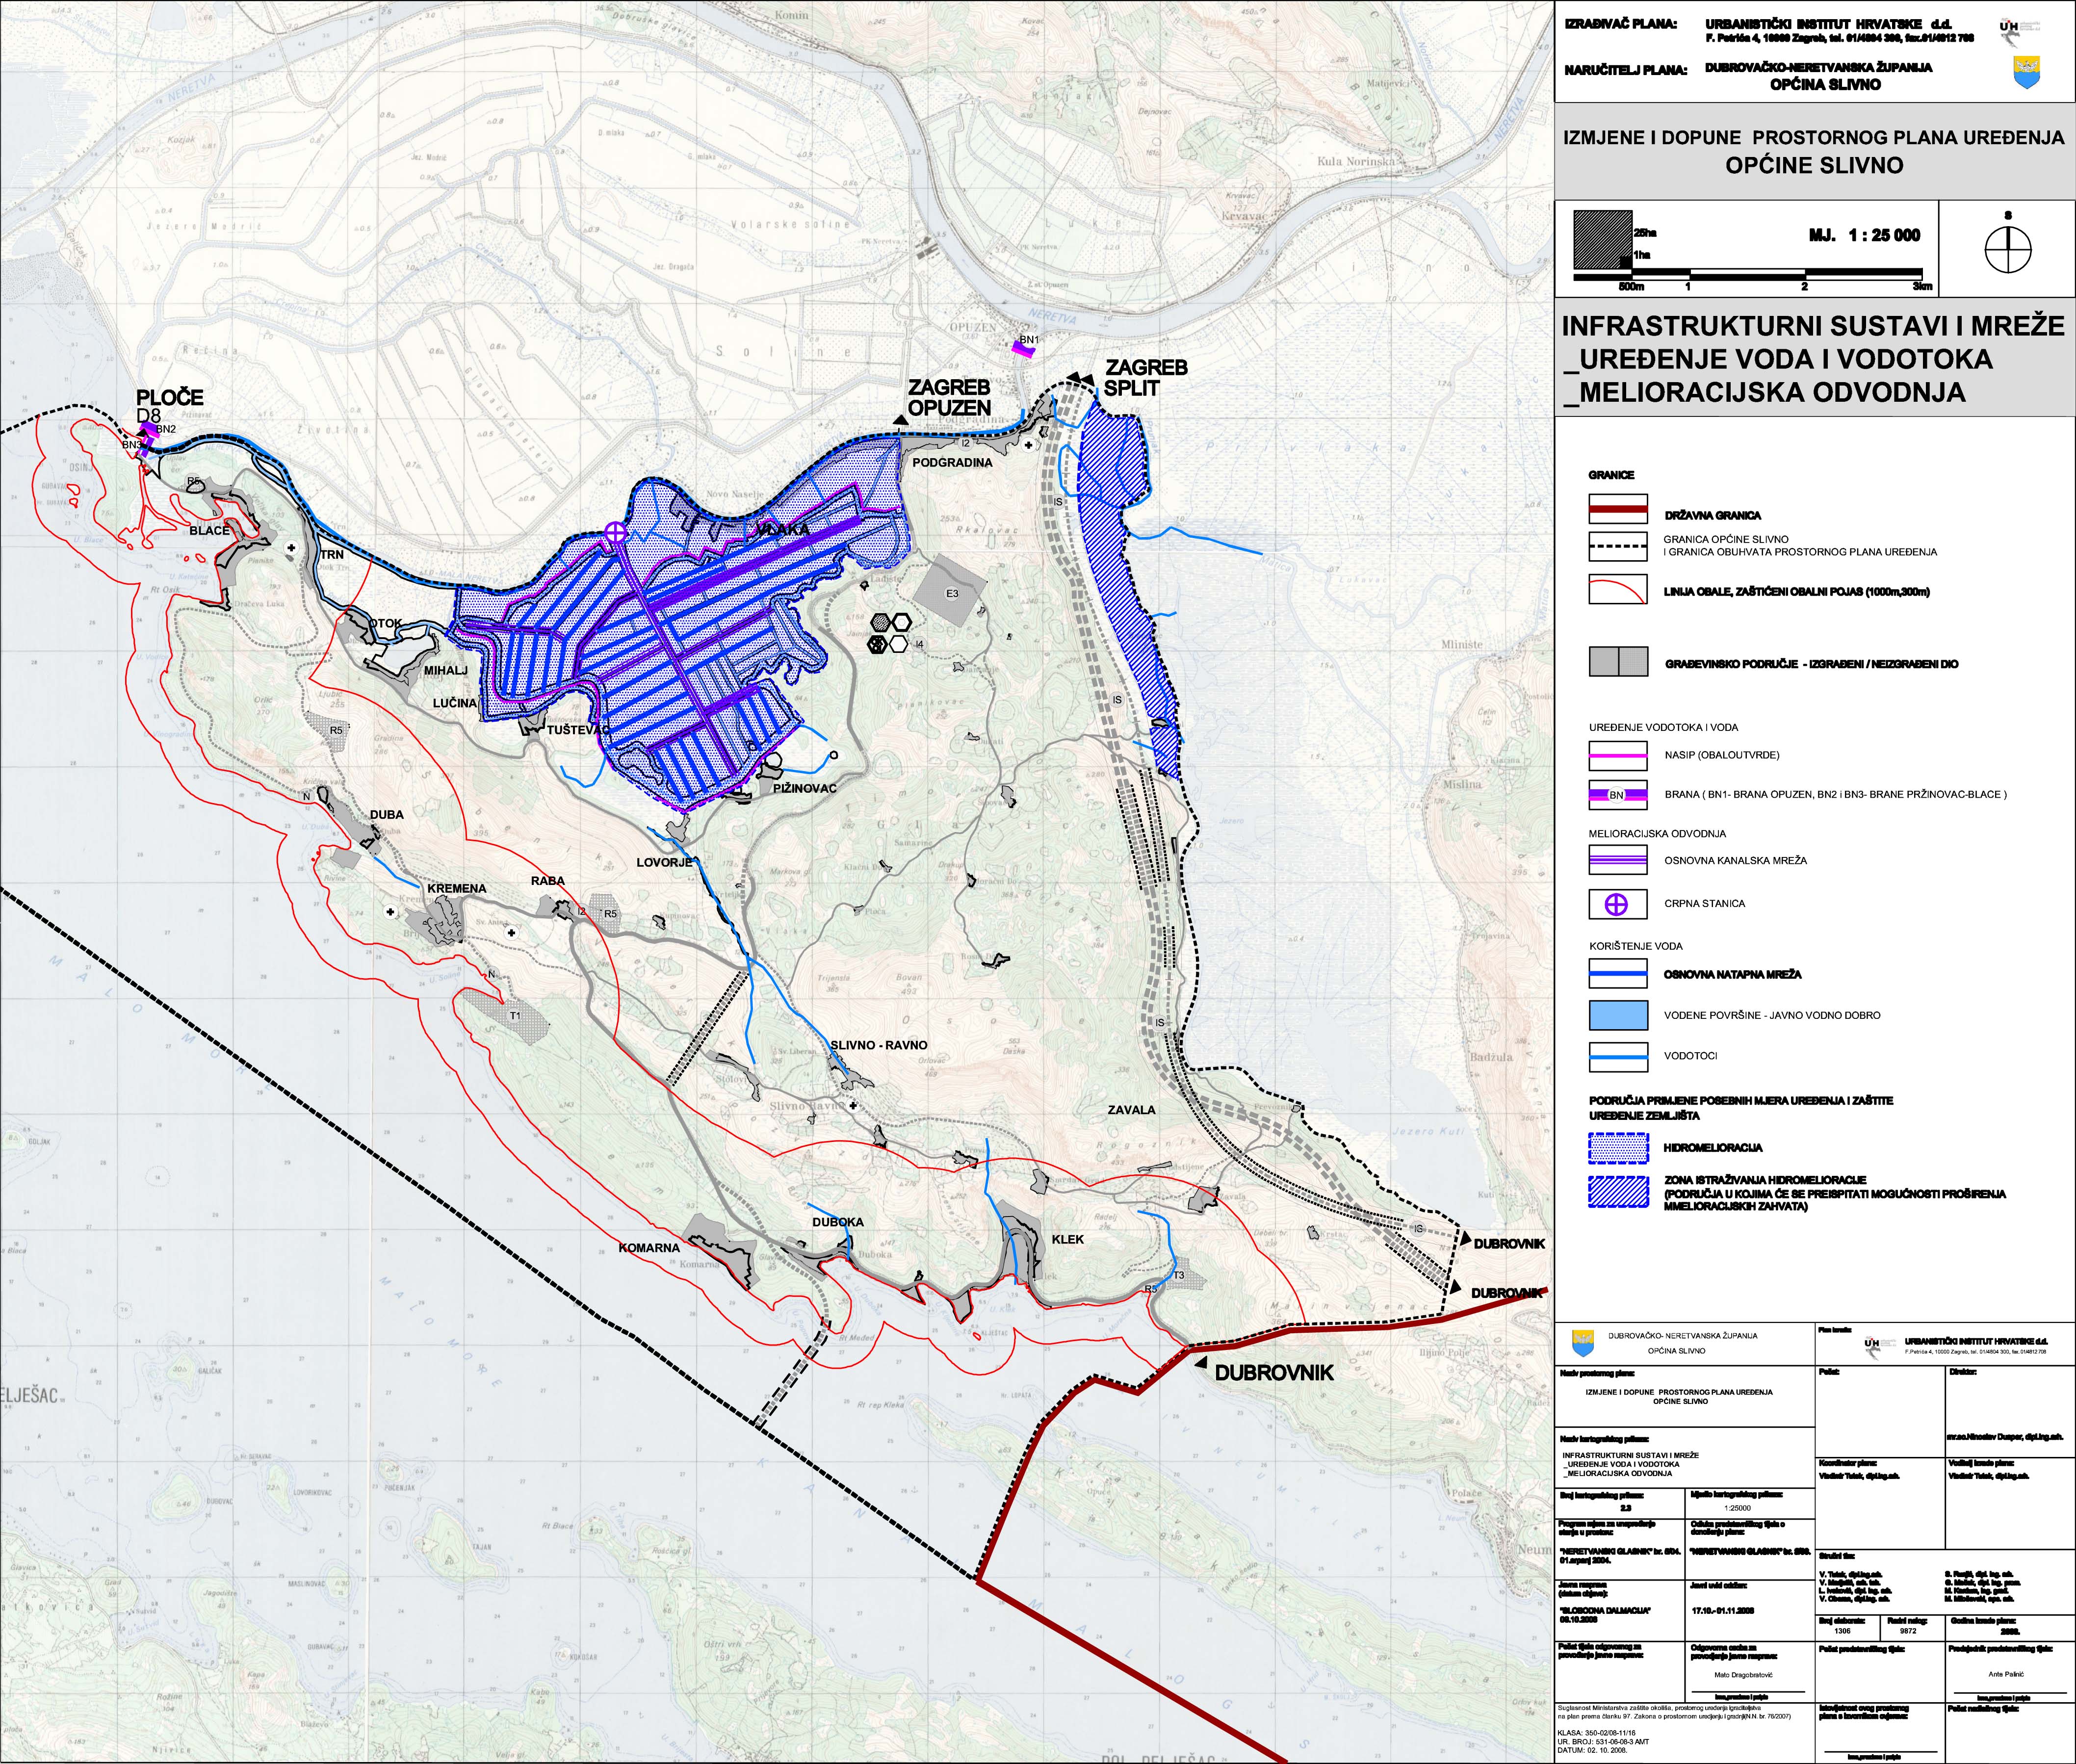Click the county coat of arms in the header

click(x=2026, y=72)
